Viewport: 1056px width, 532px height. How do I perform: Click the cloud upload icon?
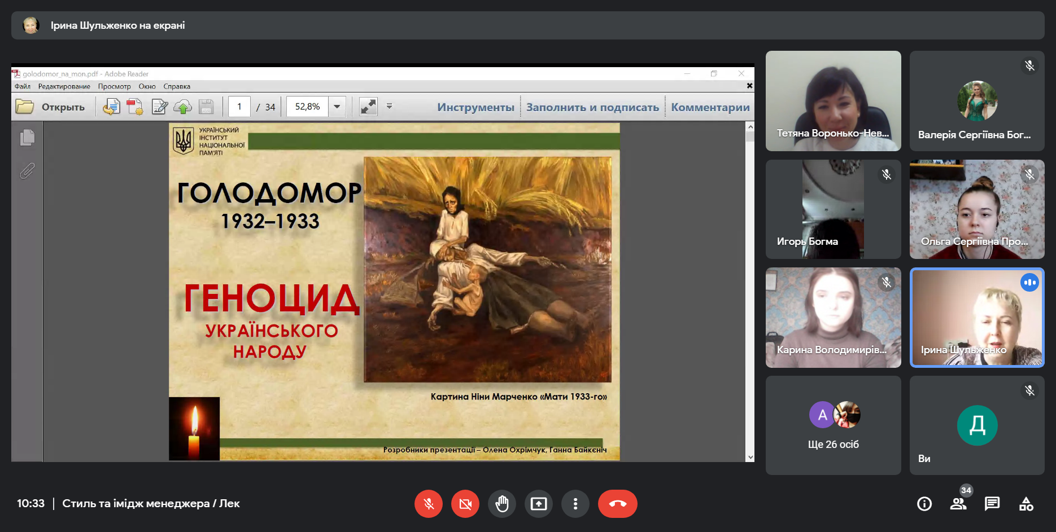point(183,107)
